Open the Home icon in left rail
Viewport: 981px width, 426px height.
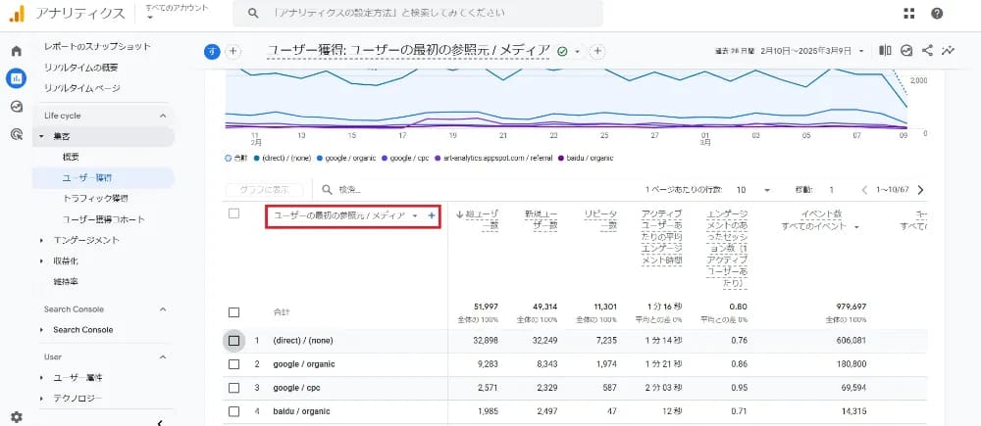[x=17, y=51]
